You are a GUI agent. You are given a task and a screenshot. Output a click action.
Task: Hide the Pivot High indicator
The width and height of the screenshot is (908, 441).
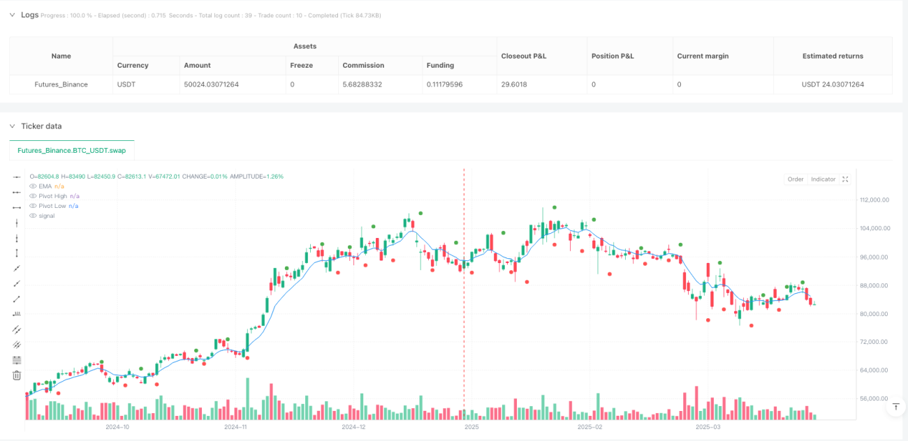[33, 196]
